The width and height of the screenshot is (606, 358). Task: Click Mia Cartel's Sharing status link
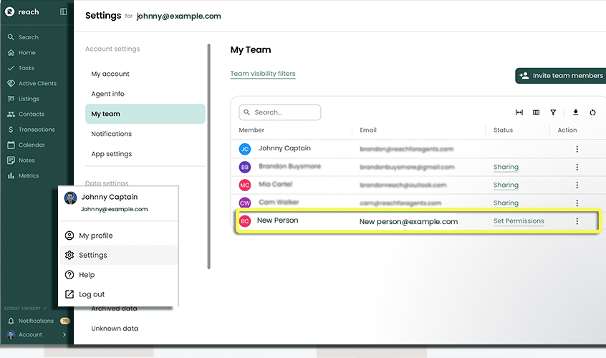506,185
